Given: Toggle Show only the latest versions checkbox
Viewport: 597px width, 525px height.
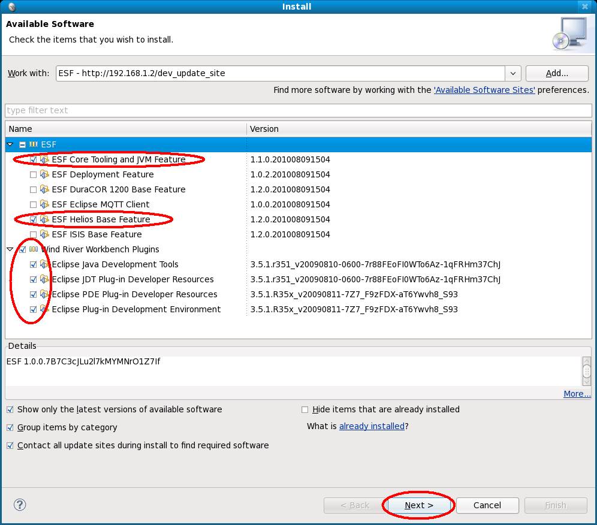Looking at the screenshot, I should (x=10, y=410).
